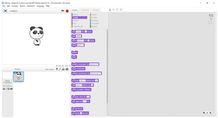Select the Grow sprite tool

point(117,10)
